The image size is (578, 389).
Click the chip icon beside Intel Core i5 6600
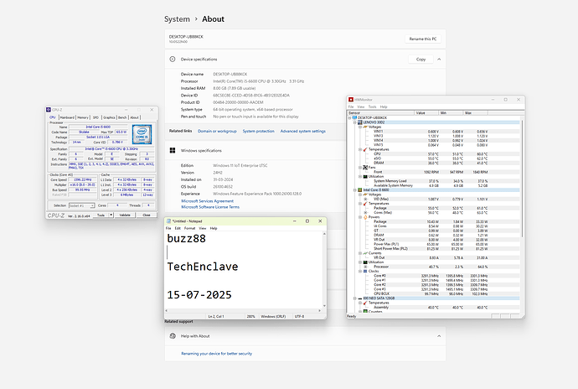(x=360, y=190)
